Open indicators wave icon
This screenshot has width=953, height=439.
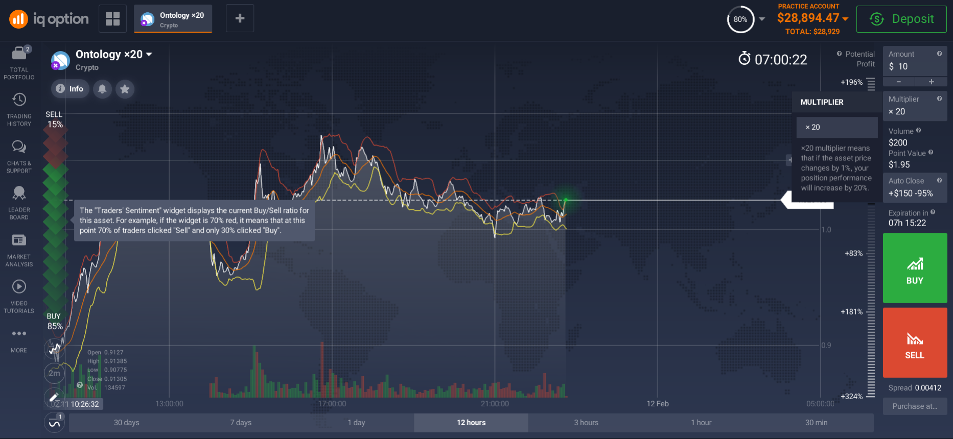coord(54,423)
